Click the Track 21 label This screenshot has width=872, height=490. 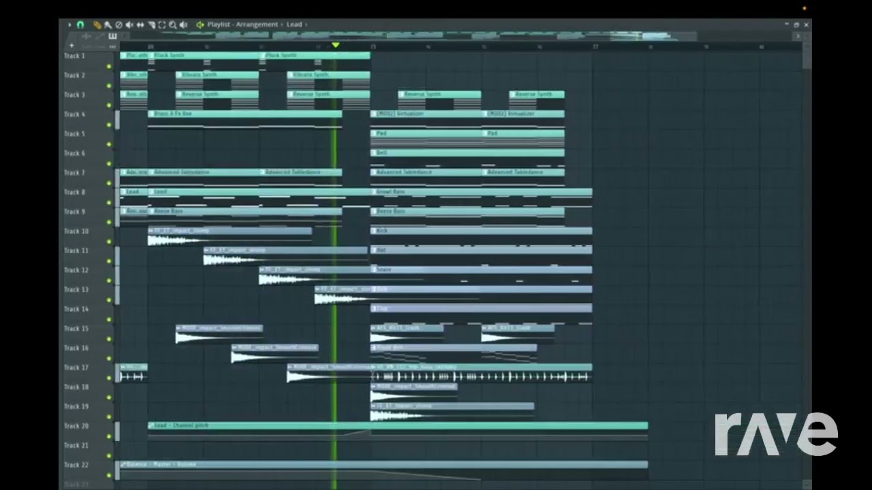click(76, 446)
